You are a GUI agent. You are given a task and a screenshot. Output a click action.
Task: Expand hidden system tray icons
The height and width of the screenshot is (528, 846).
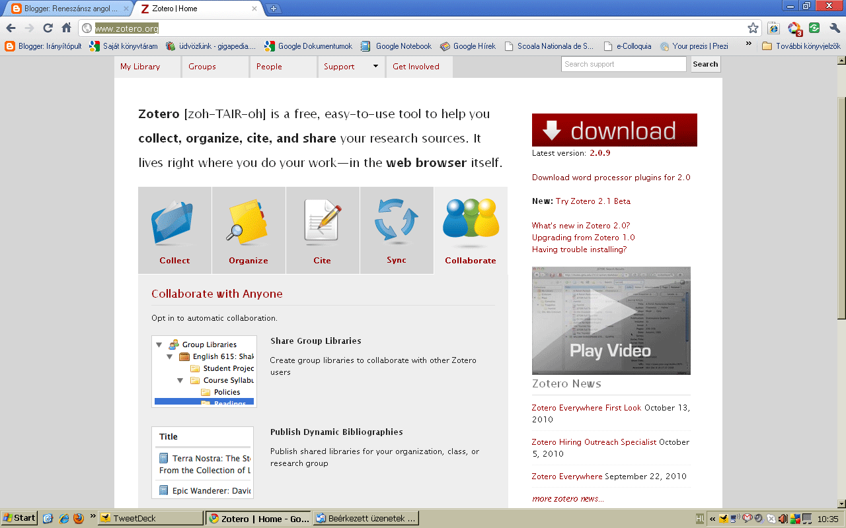point(712,519)
